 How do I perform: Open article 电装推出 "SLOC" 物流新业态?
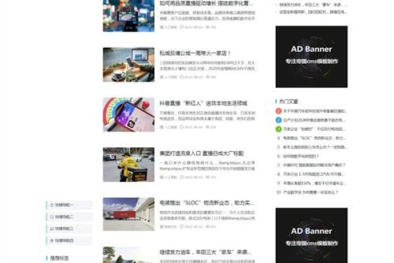pos(207,203)
